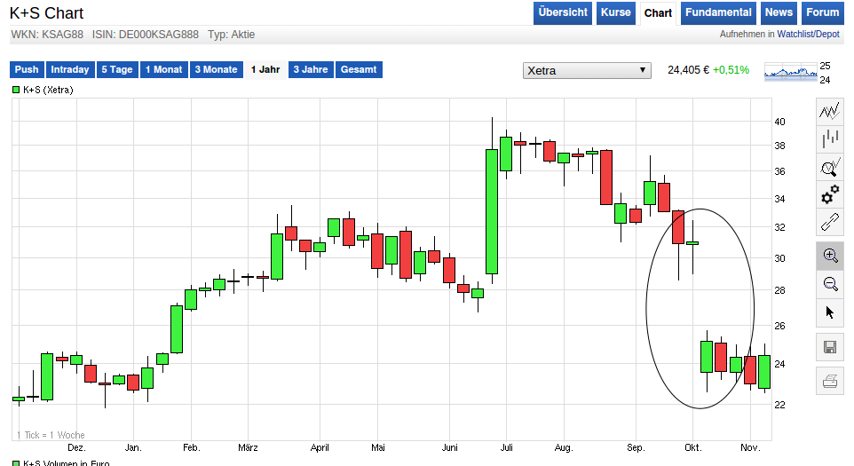This screenshot has width=854, height=466.
Task: Open chart settings gears icon
Action: click(829, 194)
